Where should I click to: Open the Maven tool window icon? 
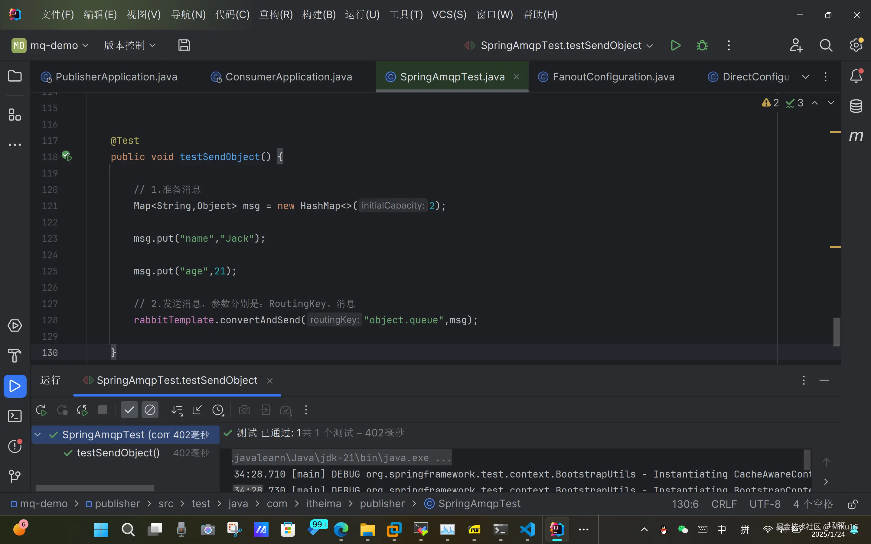click(856, 136)
